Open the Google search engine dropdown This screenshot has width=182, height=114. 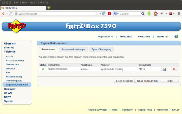(116, 14)
